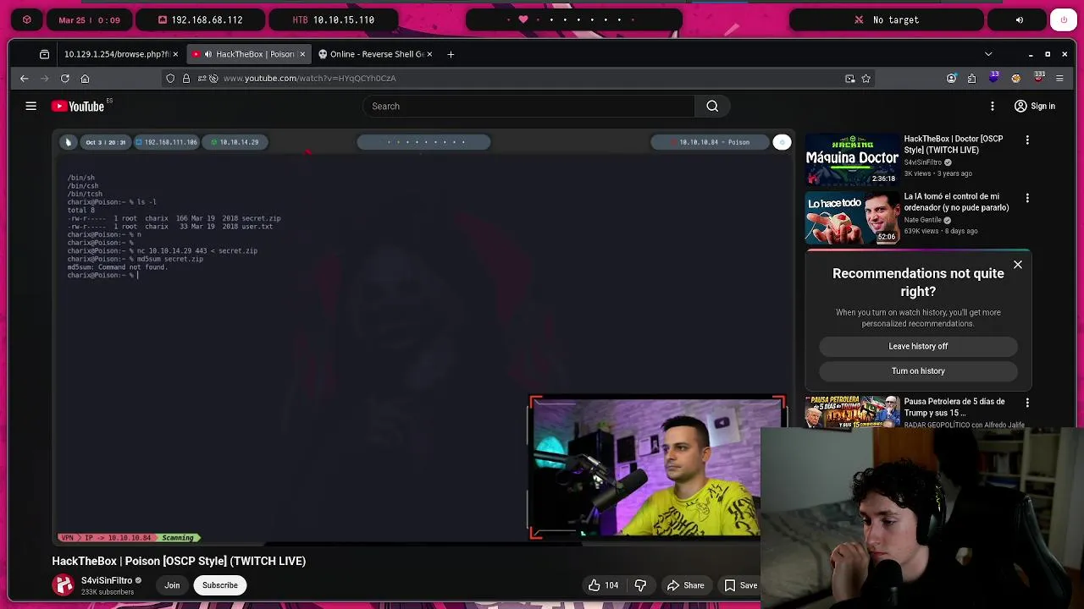
Task: Click the cube launcher icon in top bar
Action: (x=27, y=19)
